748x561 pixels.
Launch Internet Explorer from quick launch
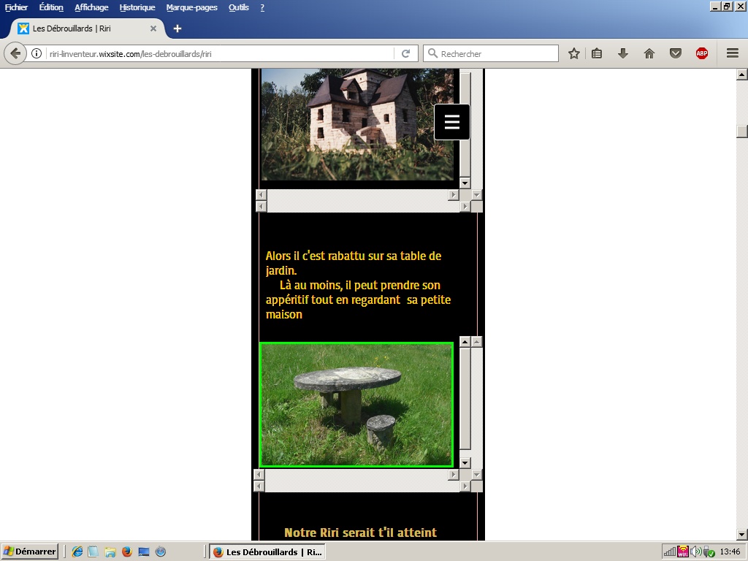pyautogui.click(x=77, y=552)
